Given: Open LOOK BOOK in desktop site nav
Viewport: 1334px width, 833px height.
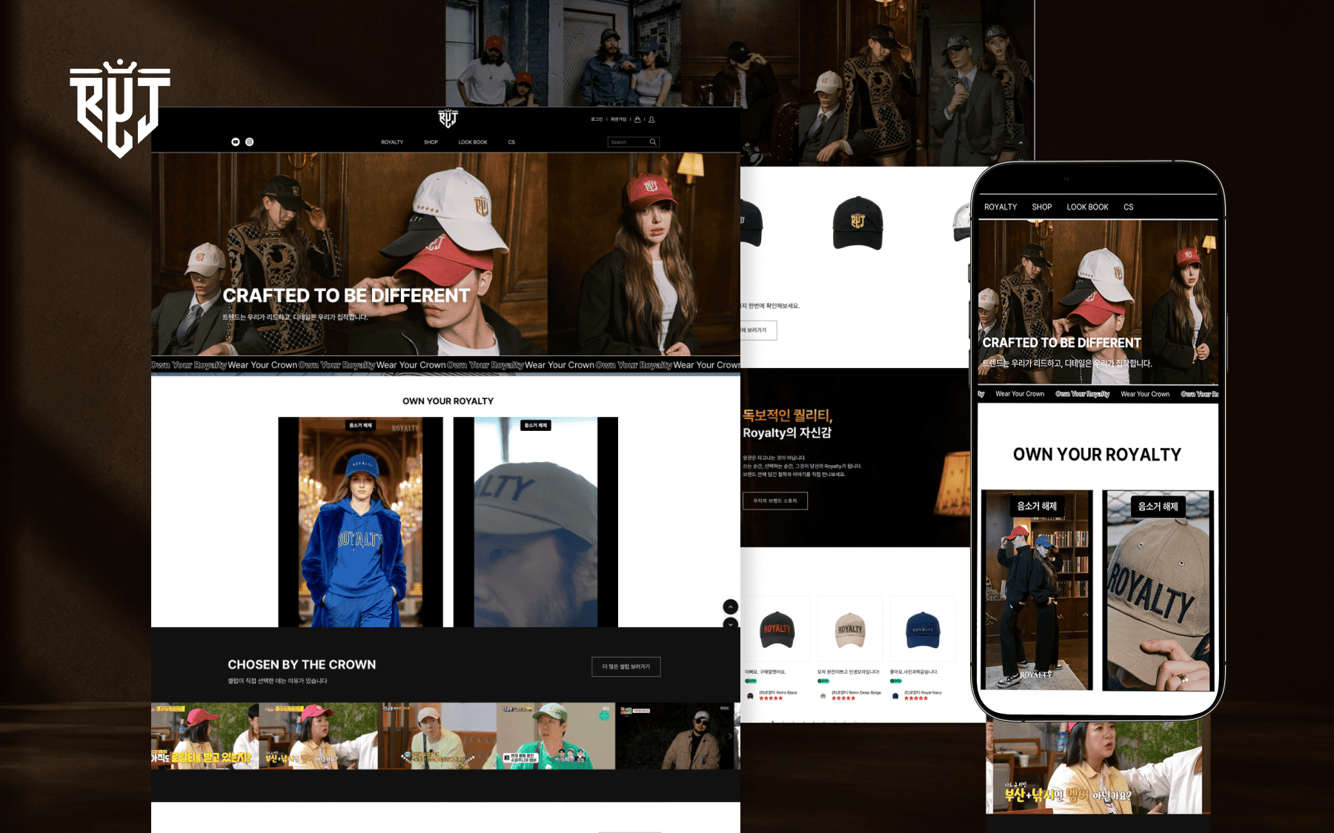Looking at the screenshot, I should pyautogui.click(x=473, y=142).
